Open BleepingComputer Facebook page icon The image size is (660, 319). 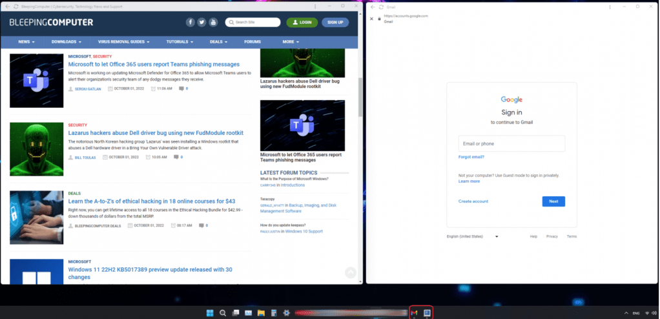click(191, 23)
